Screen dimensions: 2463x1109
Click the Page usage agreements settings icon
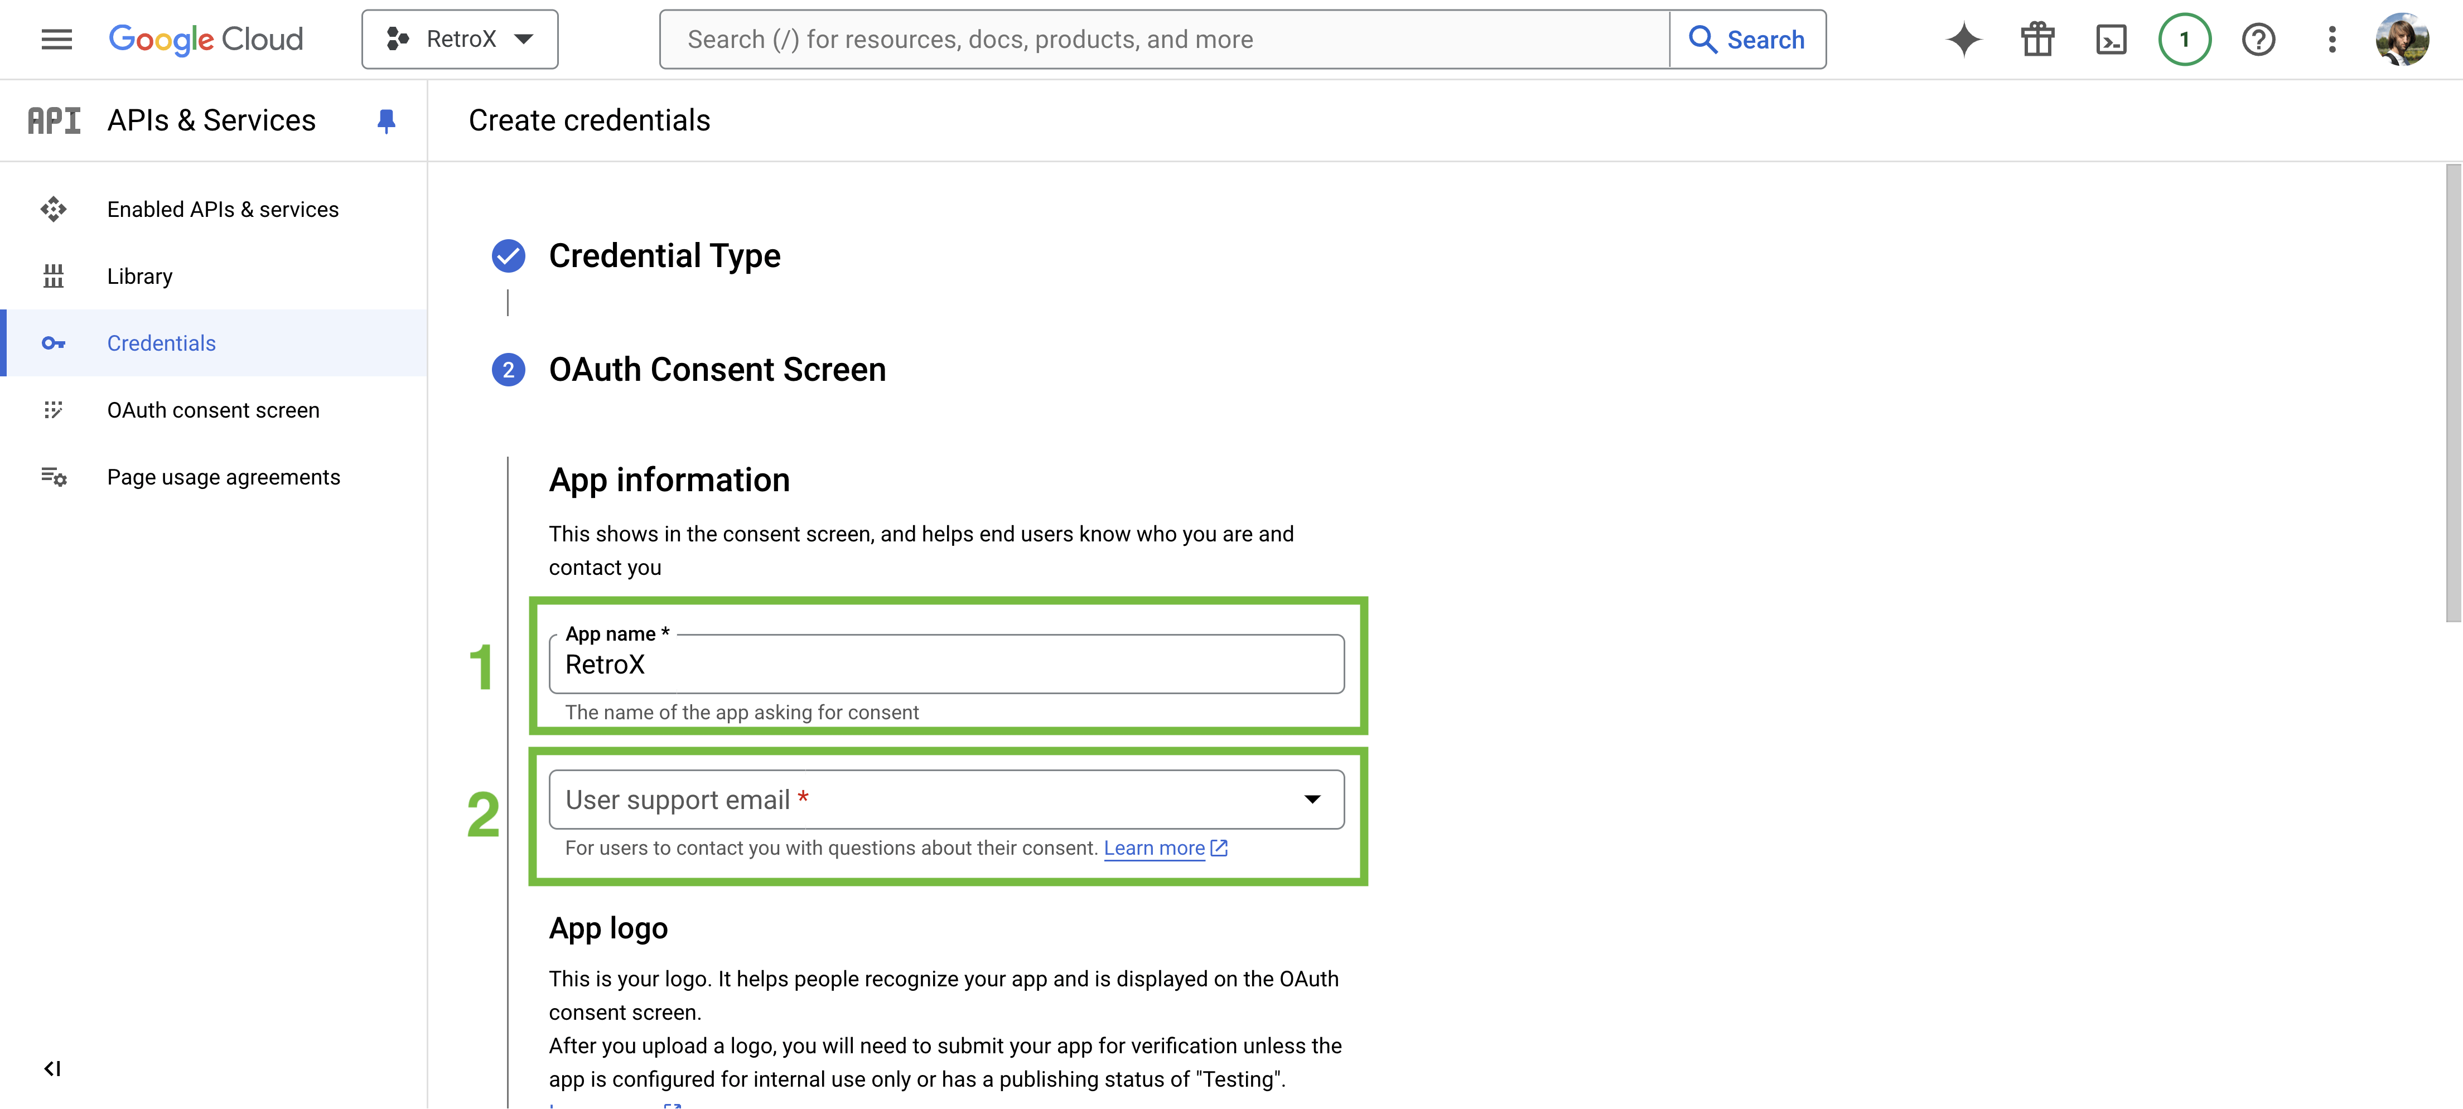(54, 477)
